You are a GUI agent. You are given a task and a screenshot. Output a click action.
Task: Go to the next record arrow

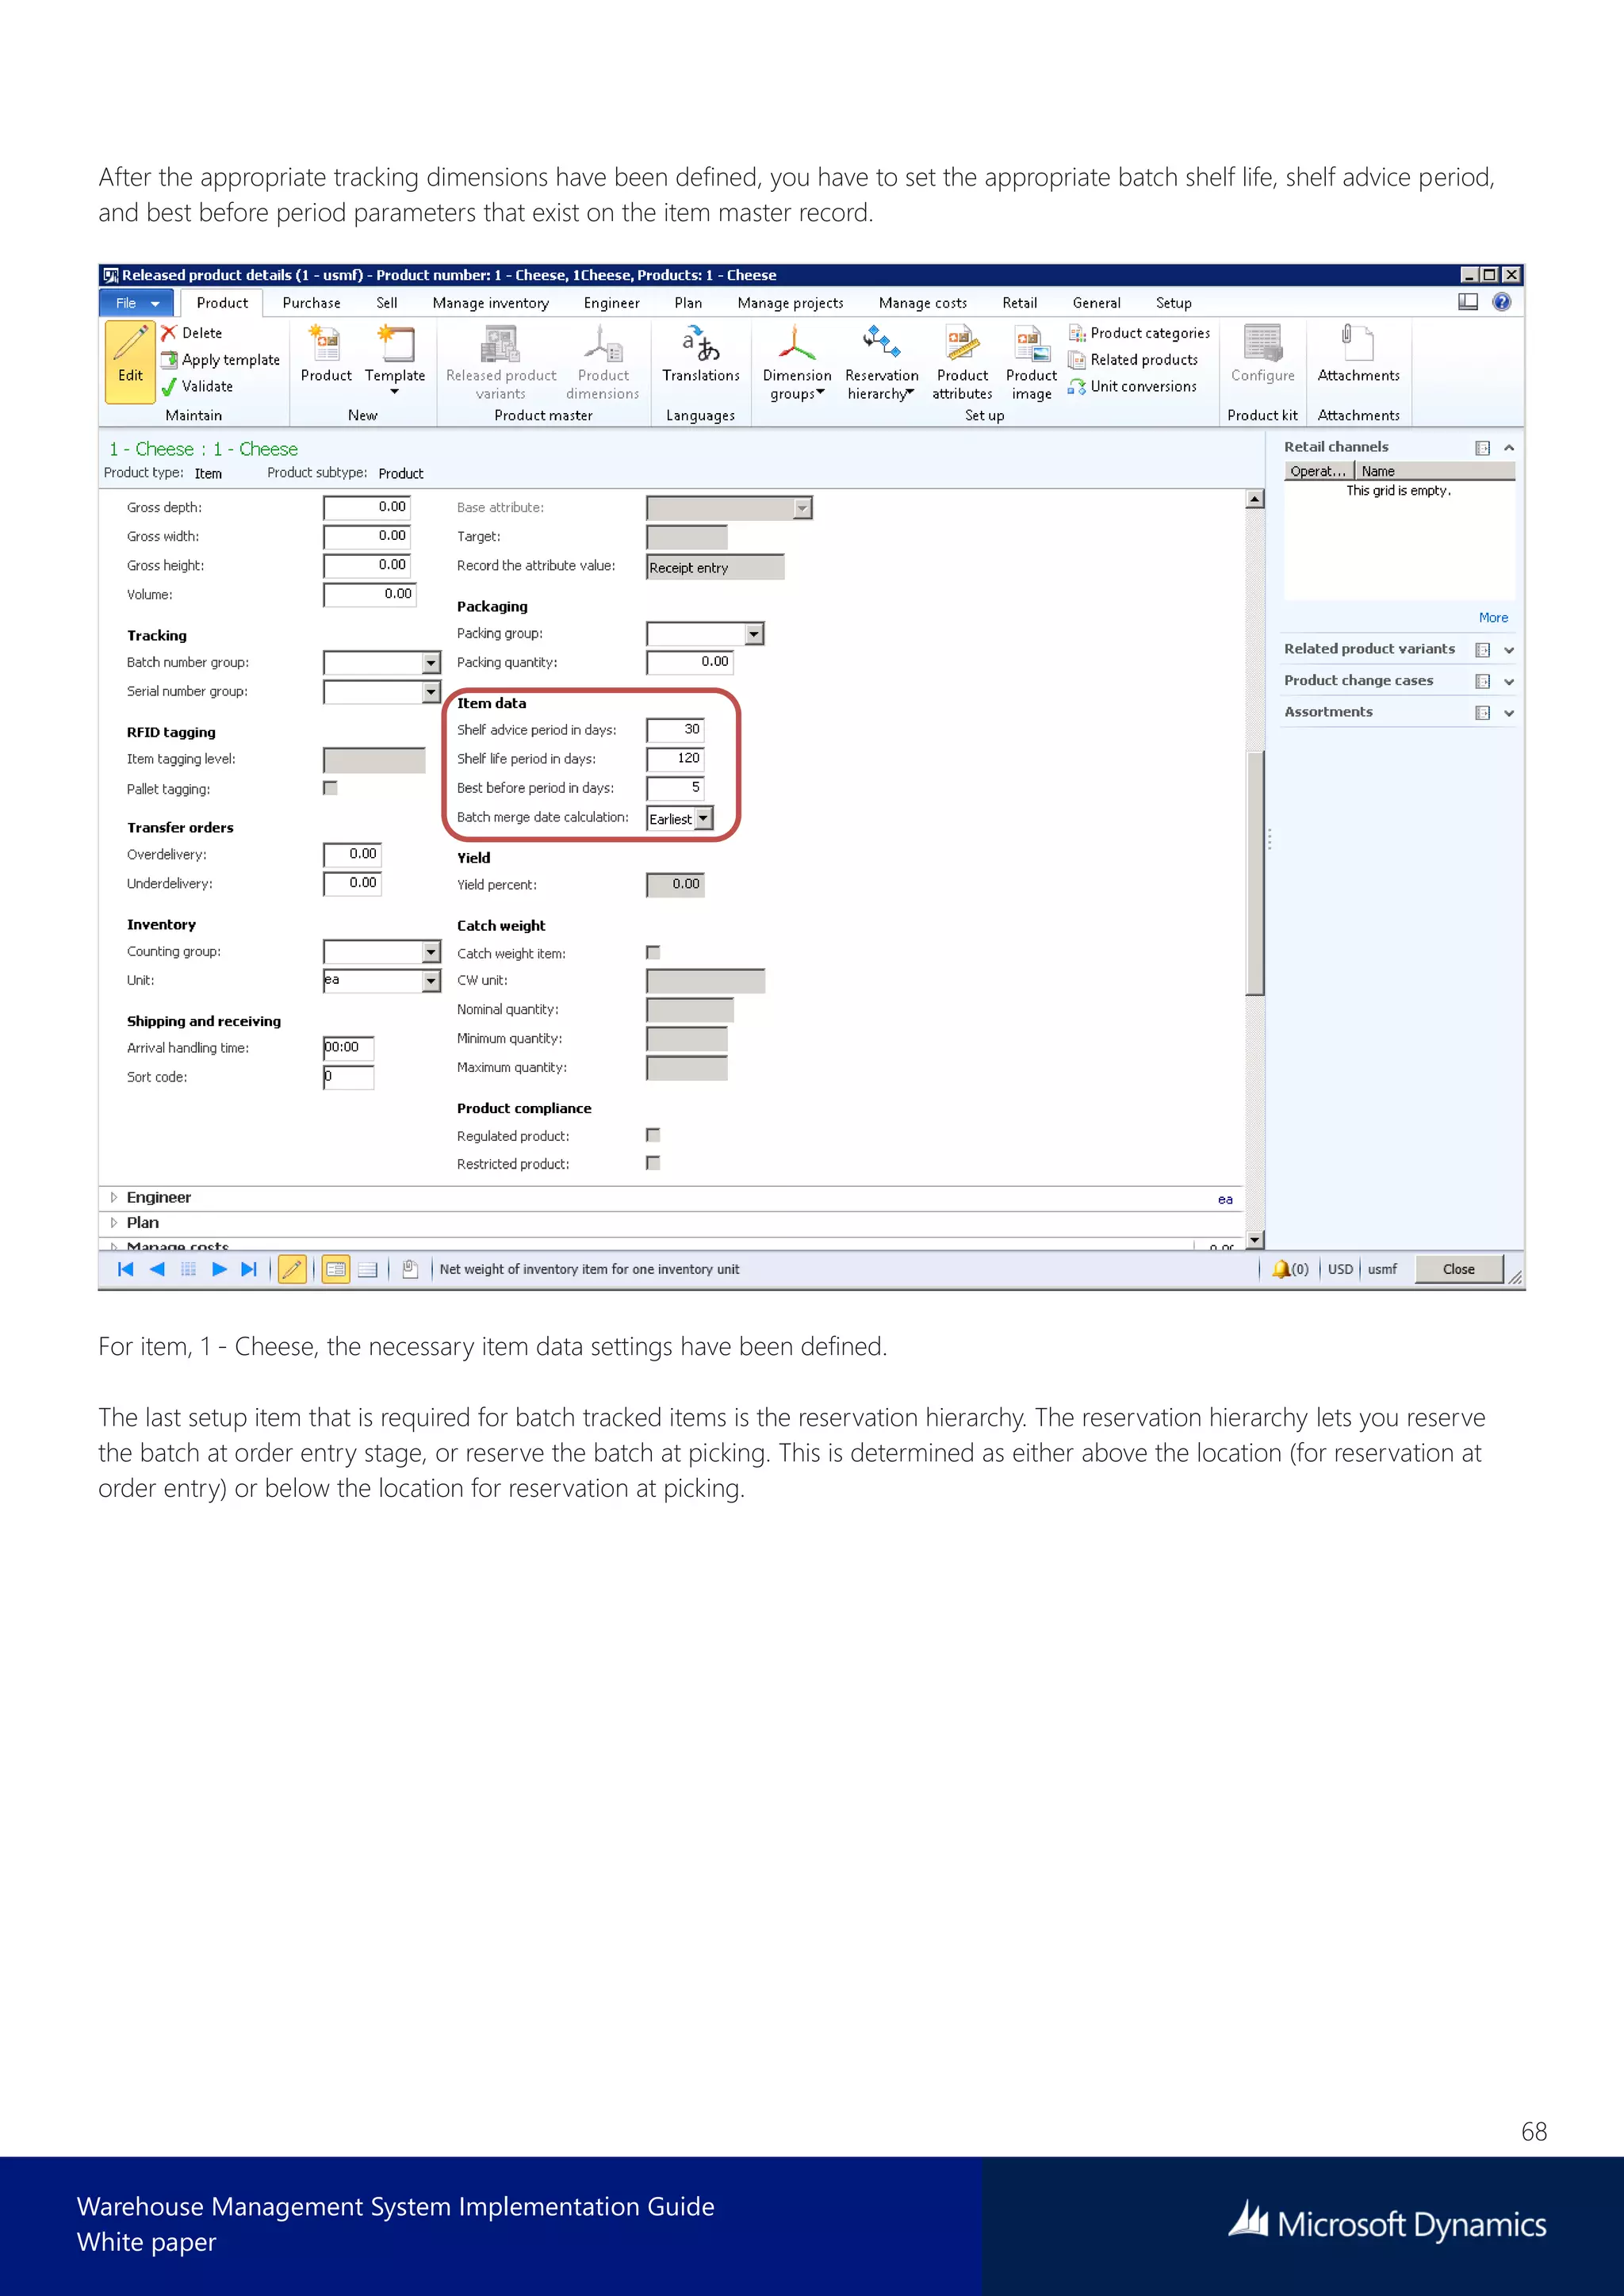219,1269
